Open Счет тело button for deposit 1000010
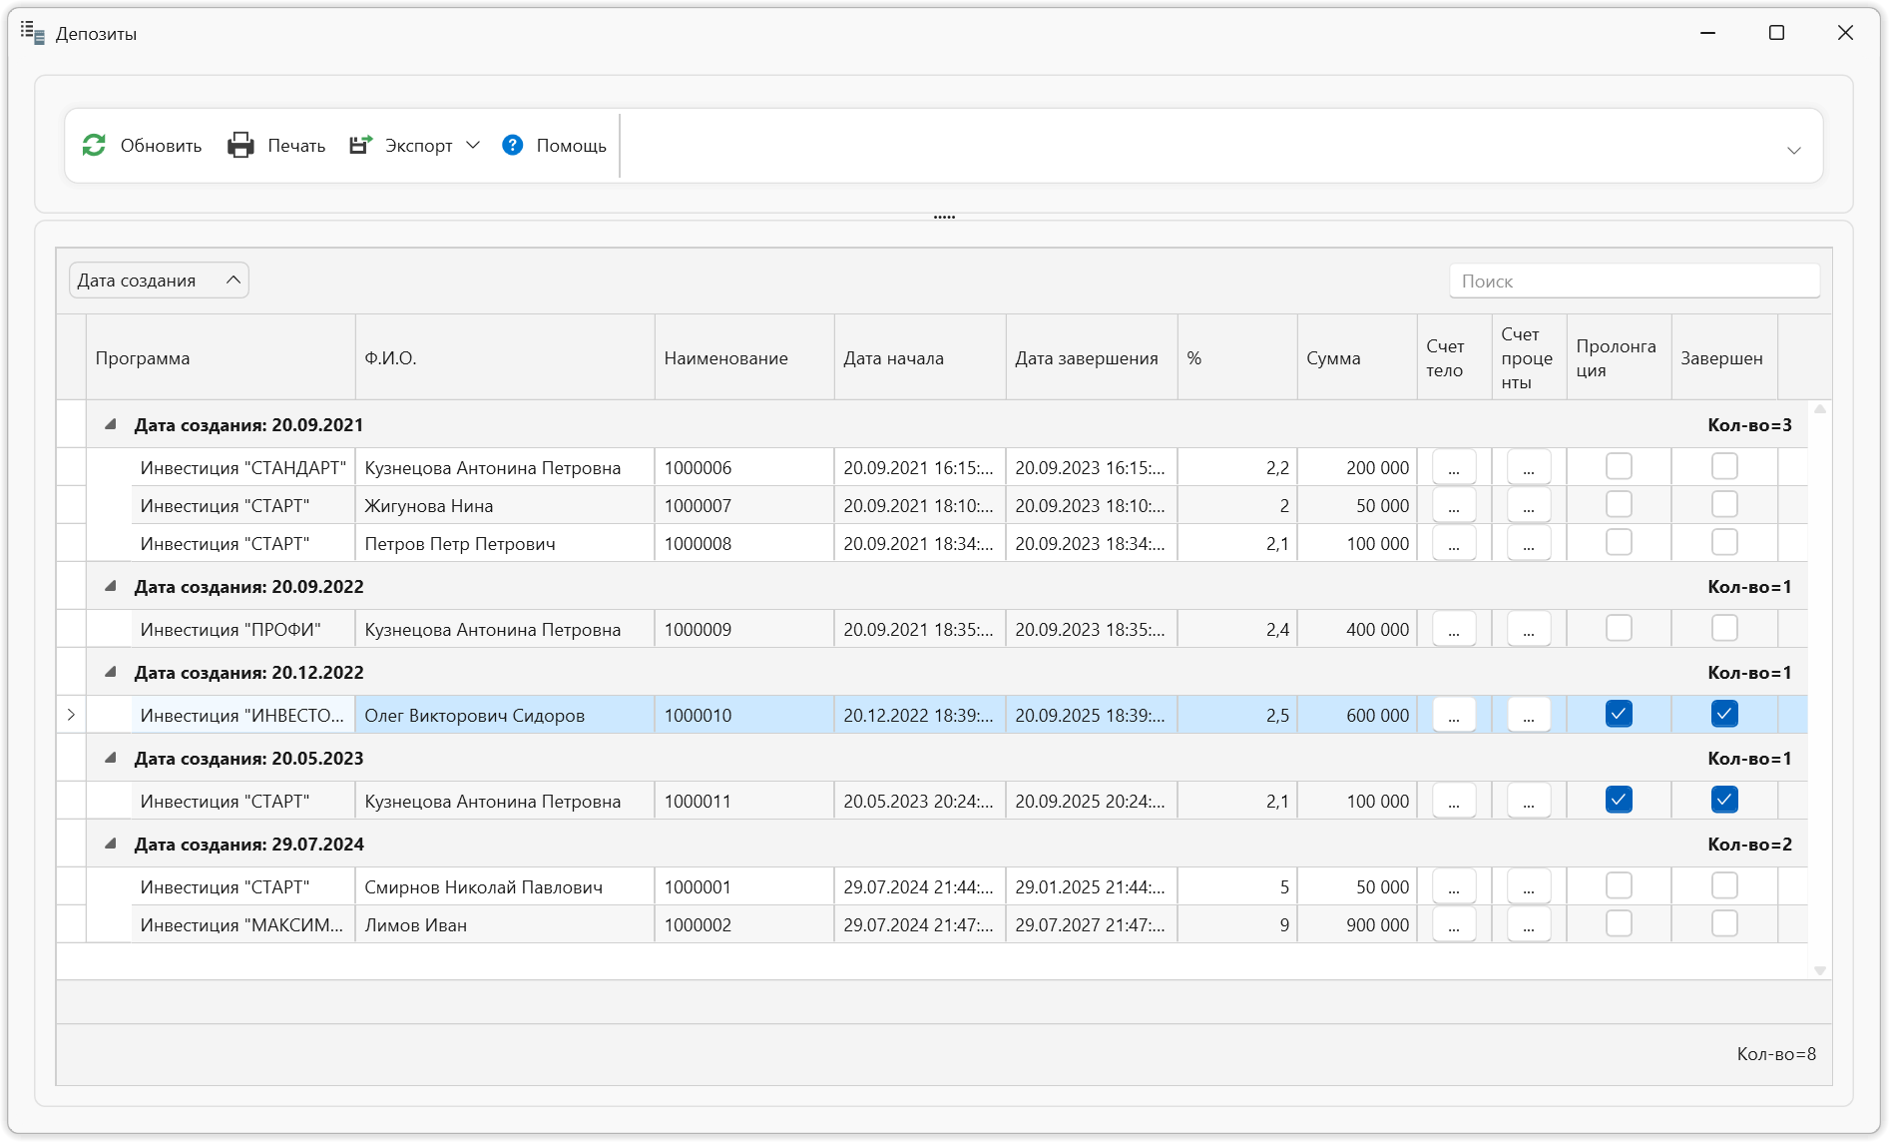 pyautogui.click(x=1454, y=715)
